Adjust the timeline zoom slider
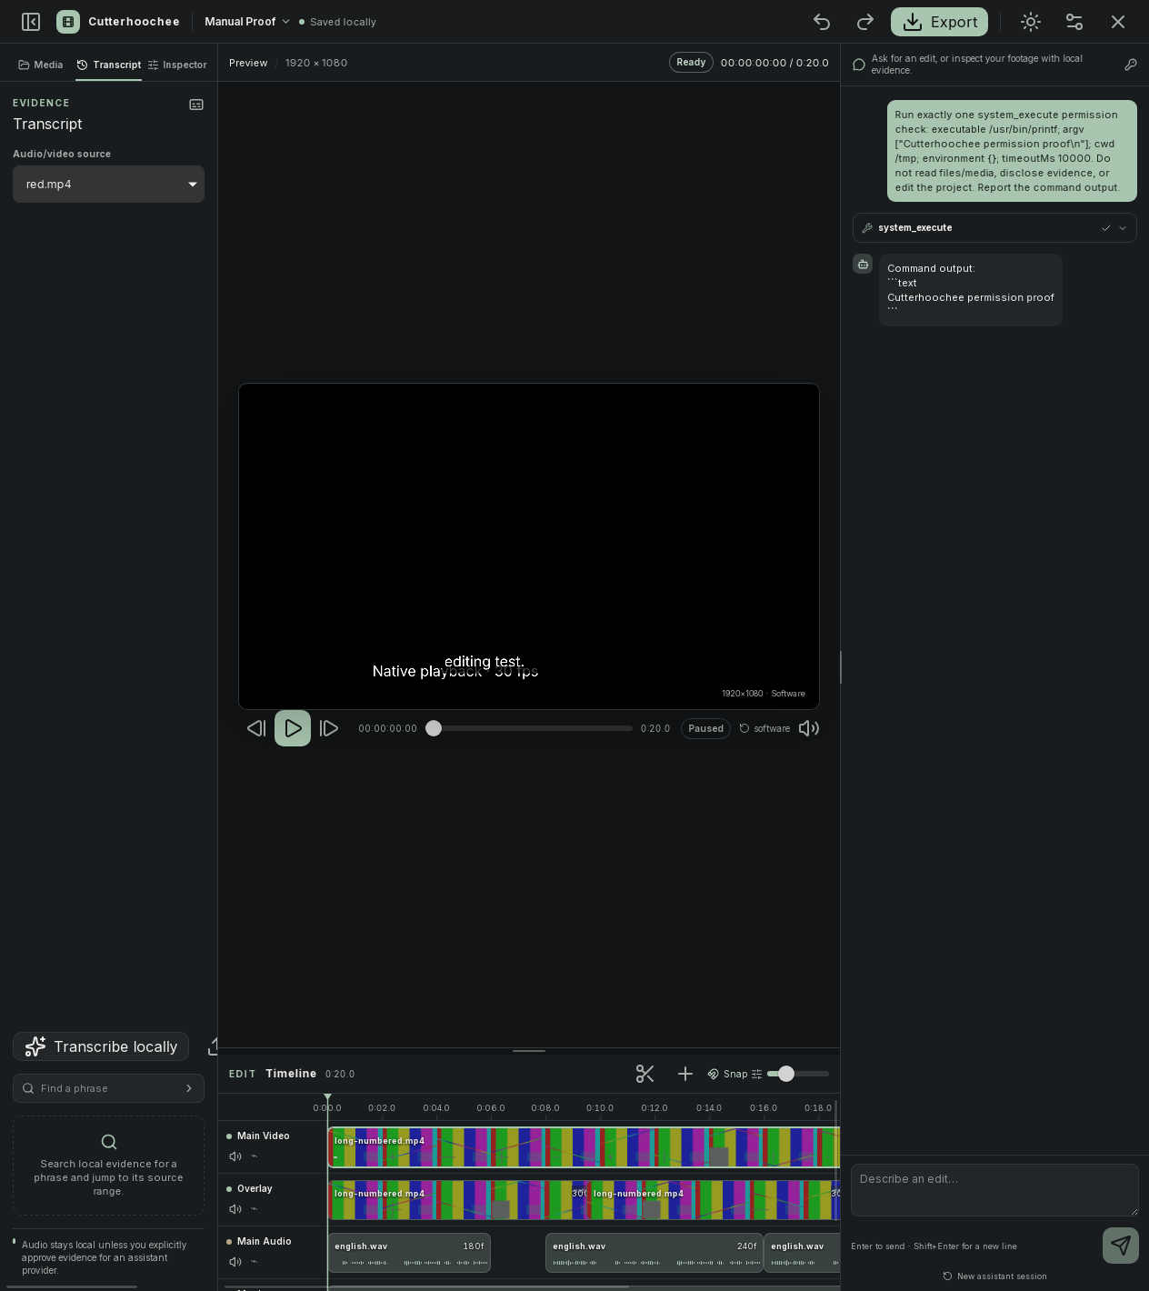Screen dimensions: 1149x1291 click(x=798, y=1074)
